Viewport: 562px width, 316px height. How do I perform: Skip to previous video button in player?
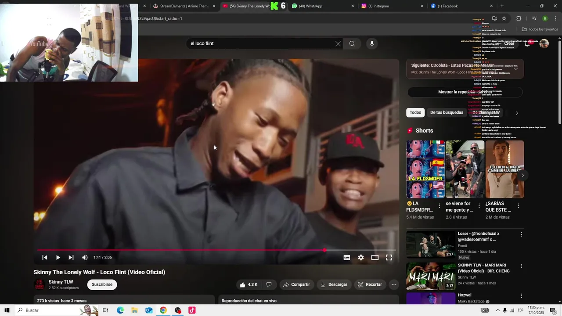[x=45, y=258]
